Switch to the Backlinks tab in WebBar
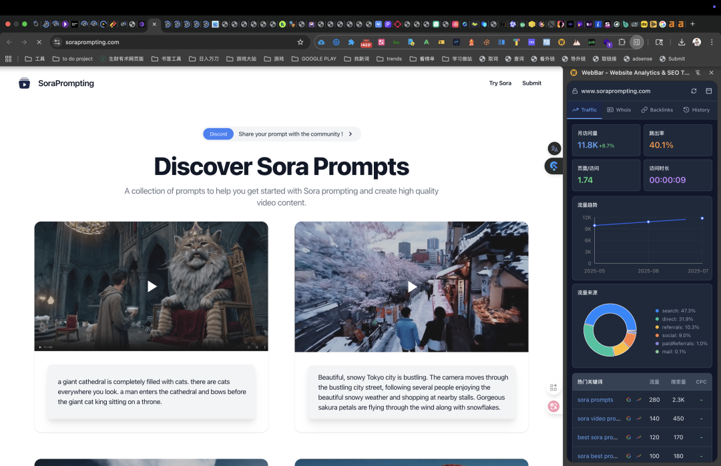 [x=657, y=110]
